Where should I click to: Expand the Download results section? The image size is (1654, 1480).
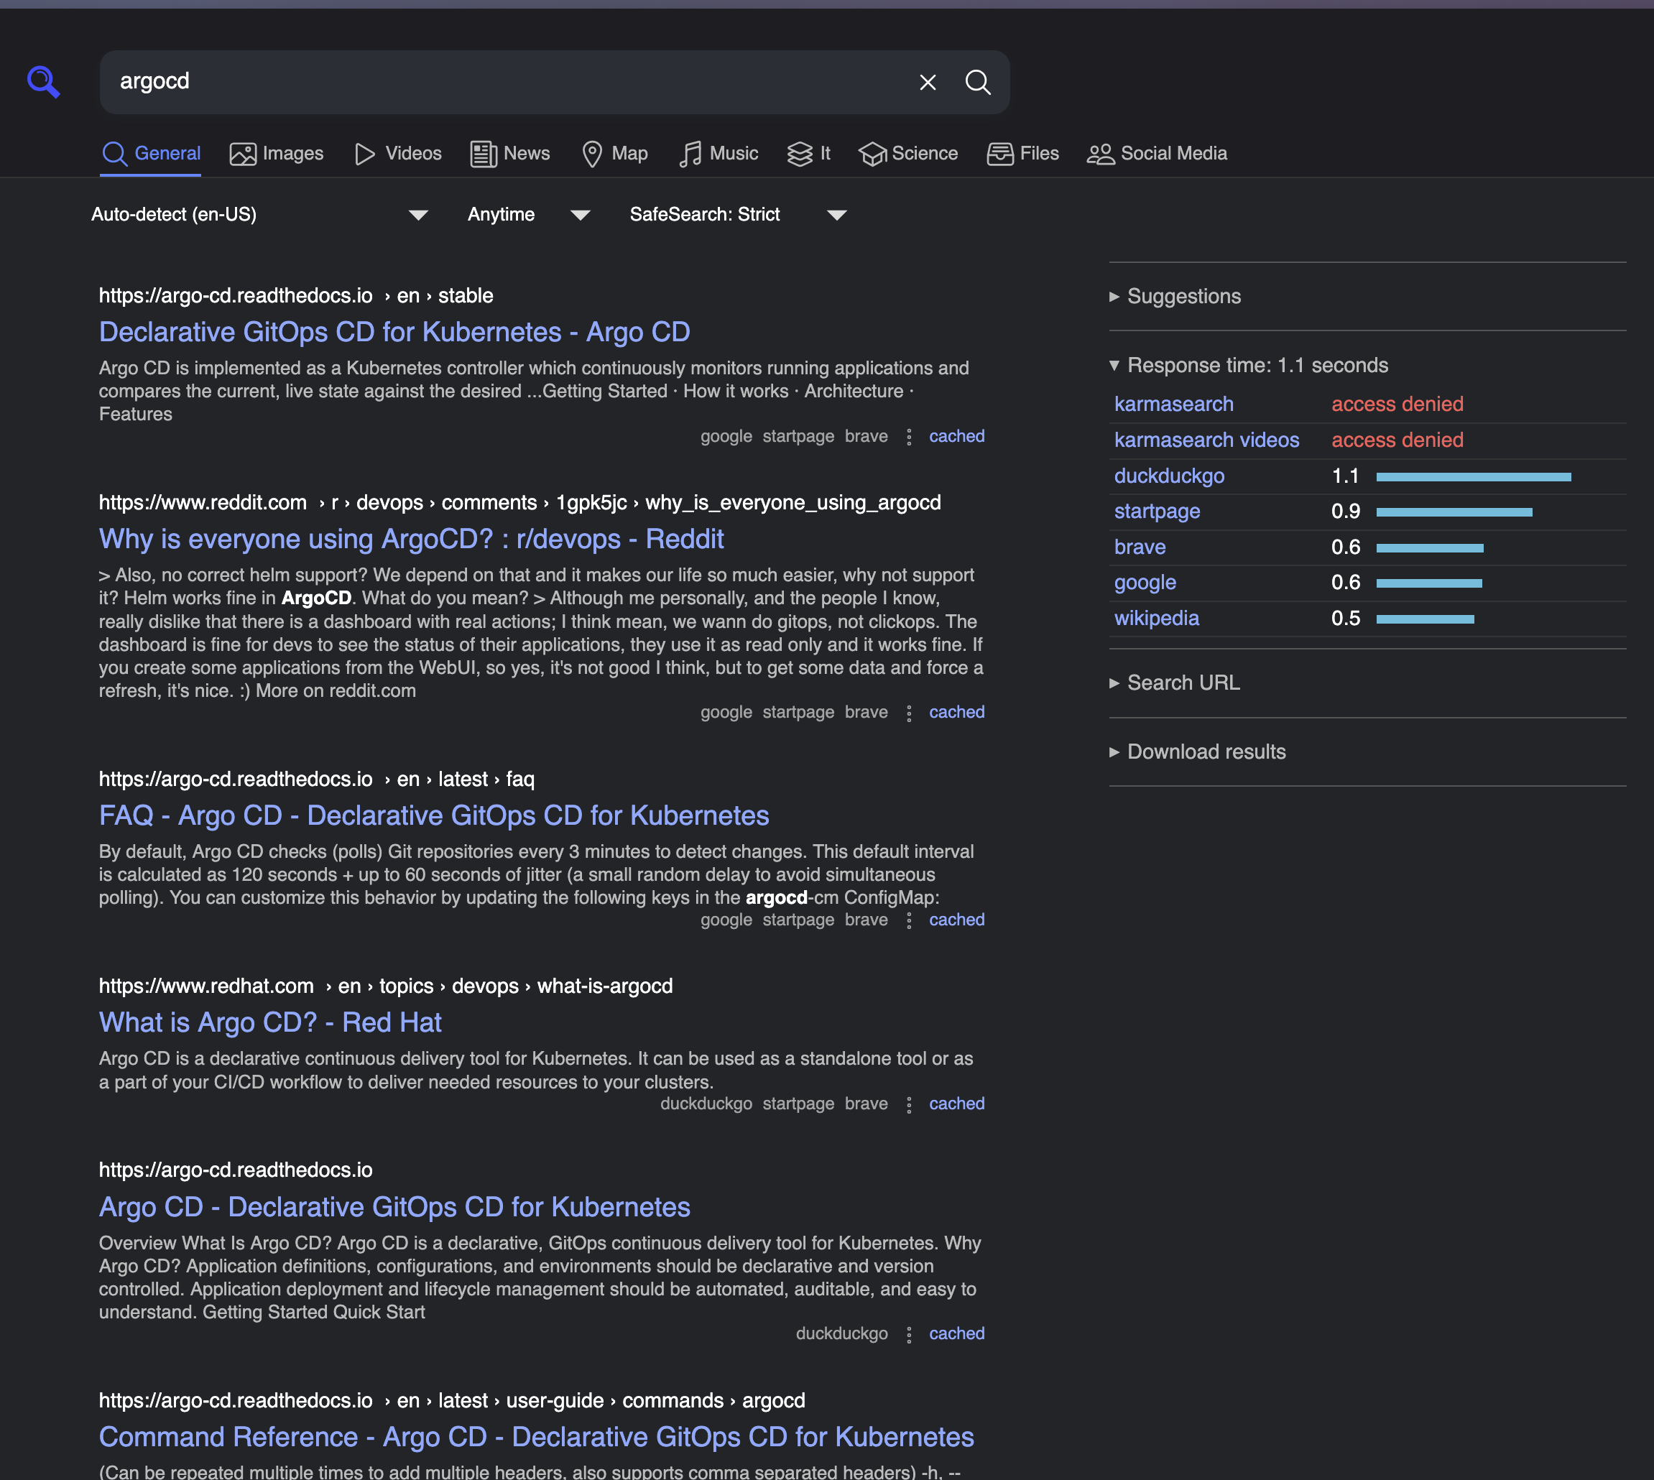coord(1198,751)
